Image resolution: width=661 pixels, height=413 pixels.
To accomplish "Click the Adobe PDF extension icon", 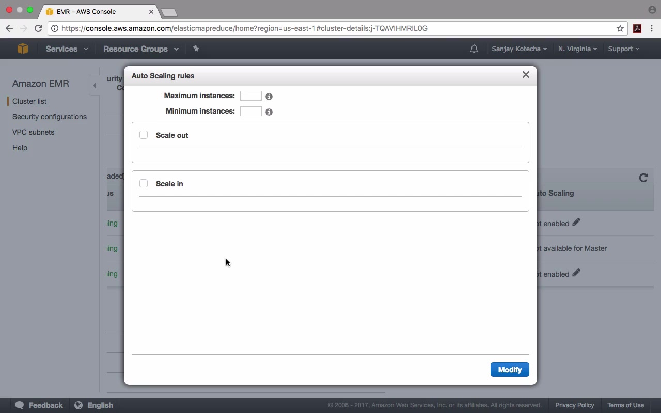I will pos(637,28).
